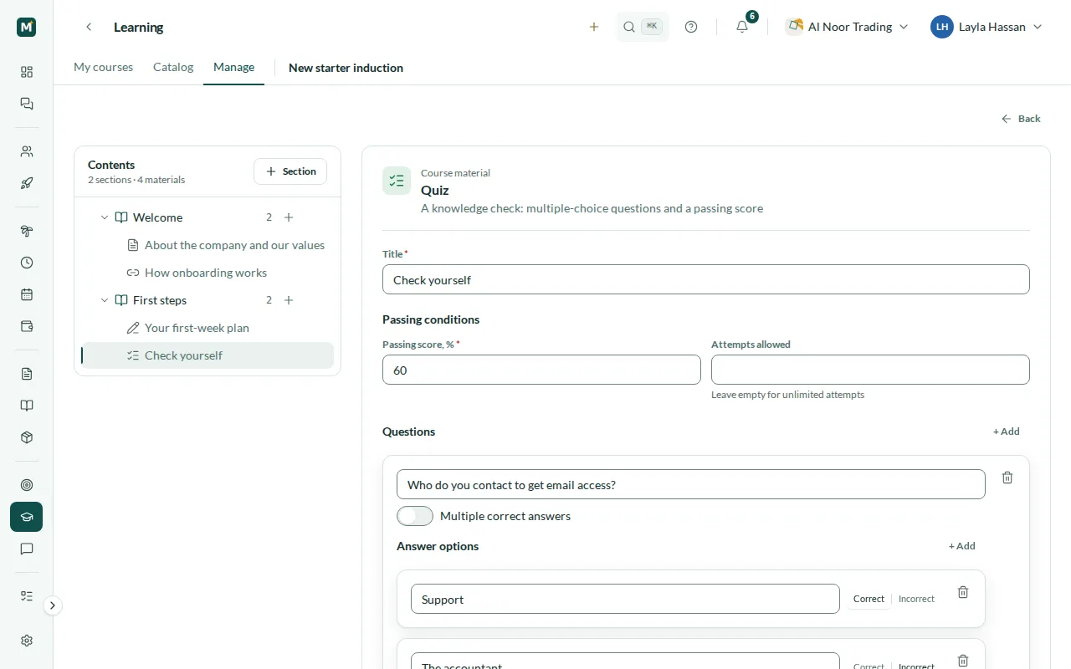Screen dimensions: 1071x669
Task: Click the graduation cap Learning icon
Action: coord(27,517)
